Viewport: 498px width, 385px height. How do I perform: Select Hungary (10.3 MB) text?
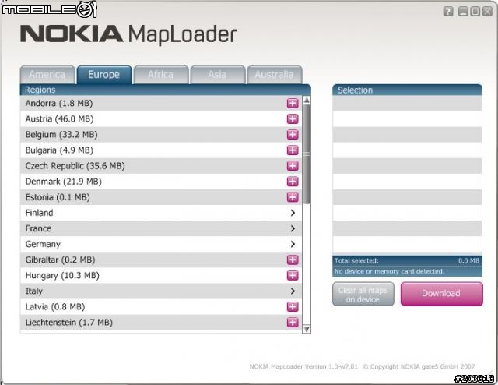pyautogui.click(x=62, y=275)
